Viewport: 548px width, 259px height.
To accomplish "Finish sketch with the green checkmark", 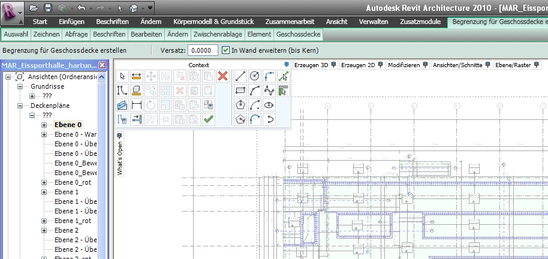I will coord(208,119).
